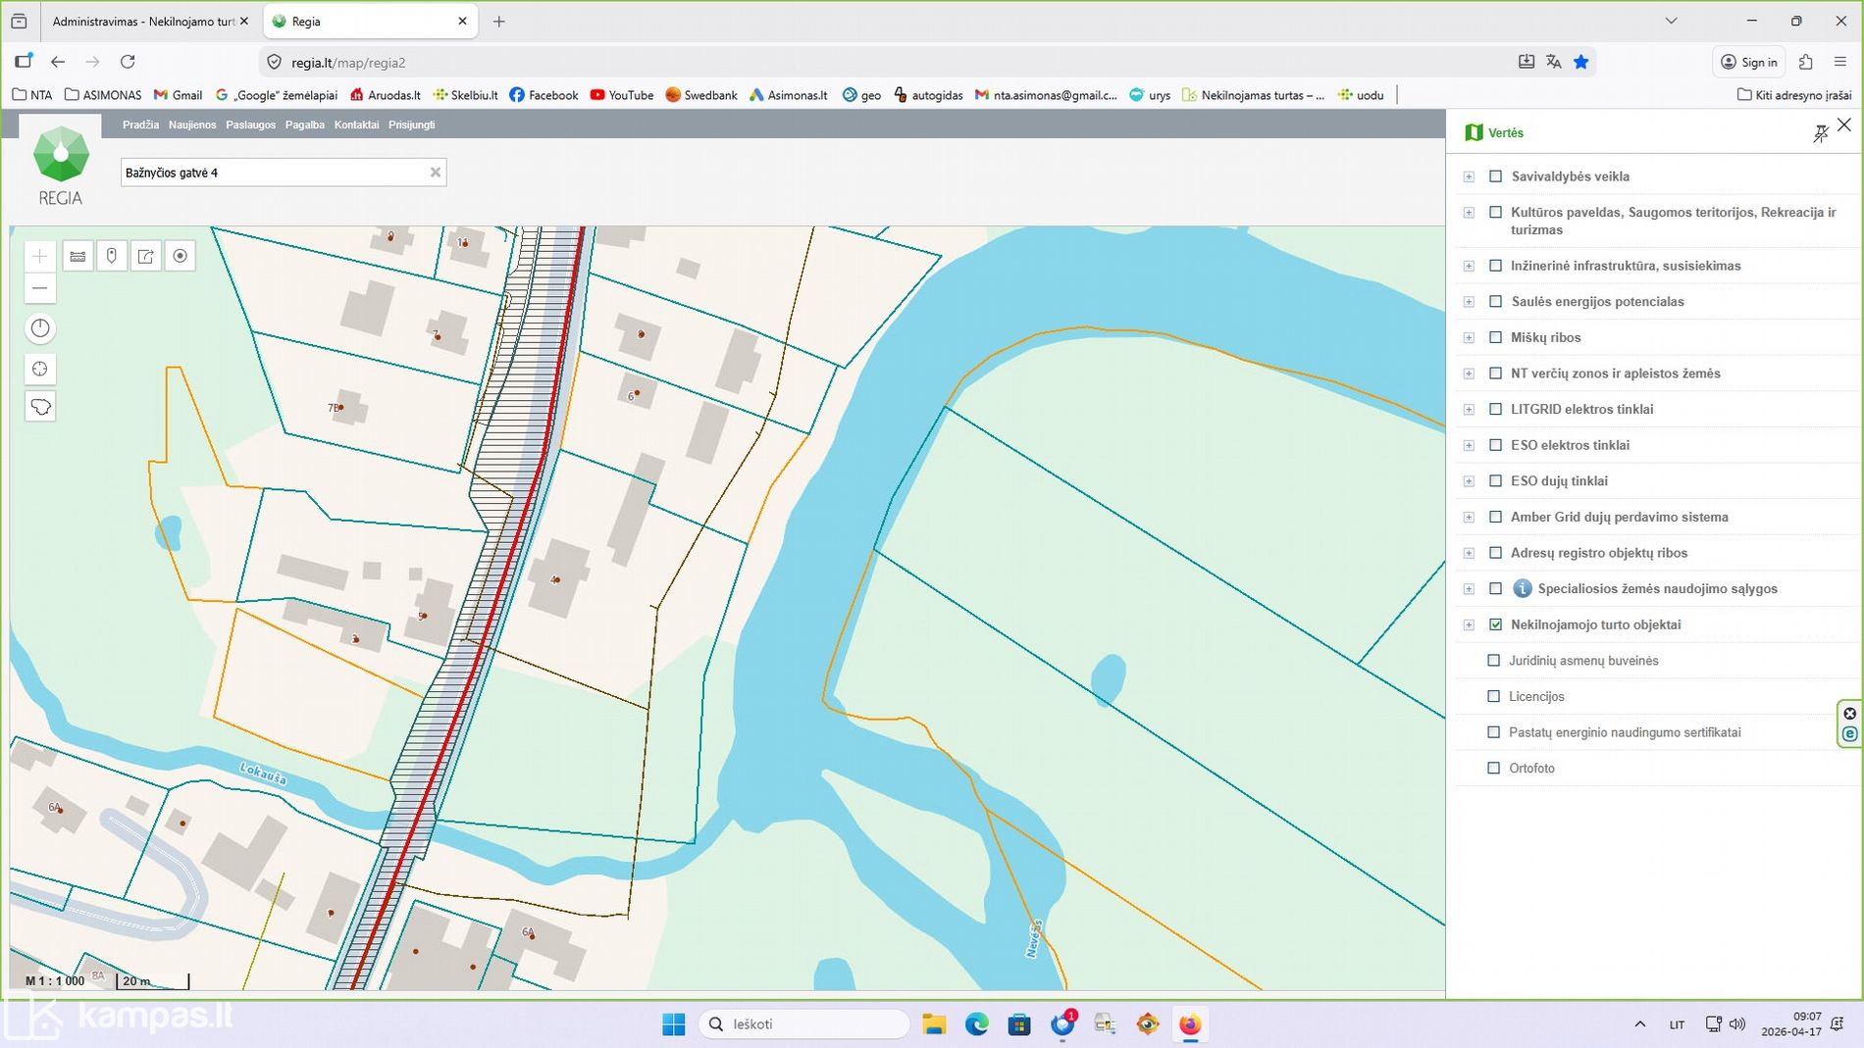1864x1048 pixels.
Task: Check the Miškų ribos layer checkbox
Action: point(1495,337)
